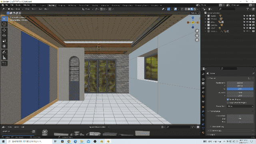
Task: Open the Object properties tab
Action: coord(203,107)
